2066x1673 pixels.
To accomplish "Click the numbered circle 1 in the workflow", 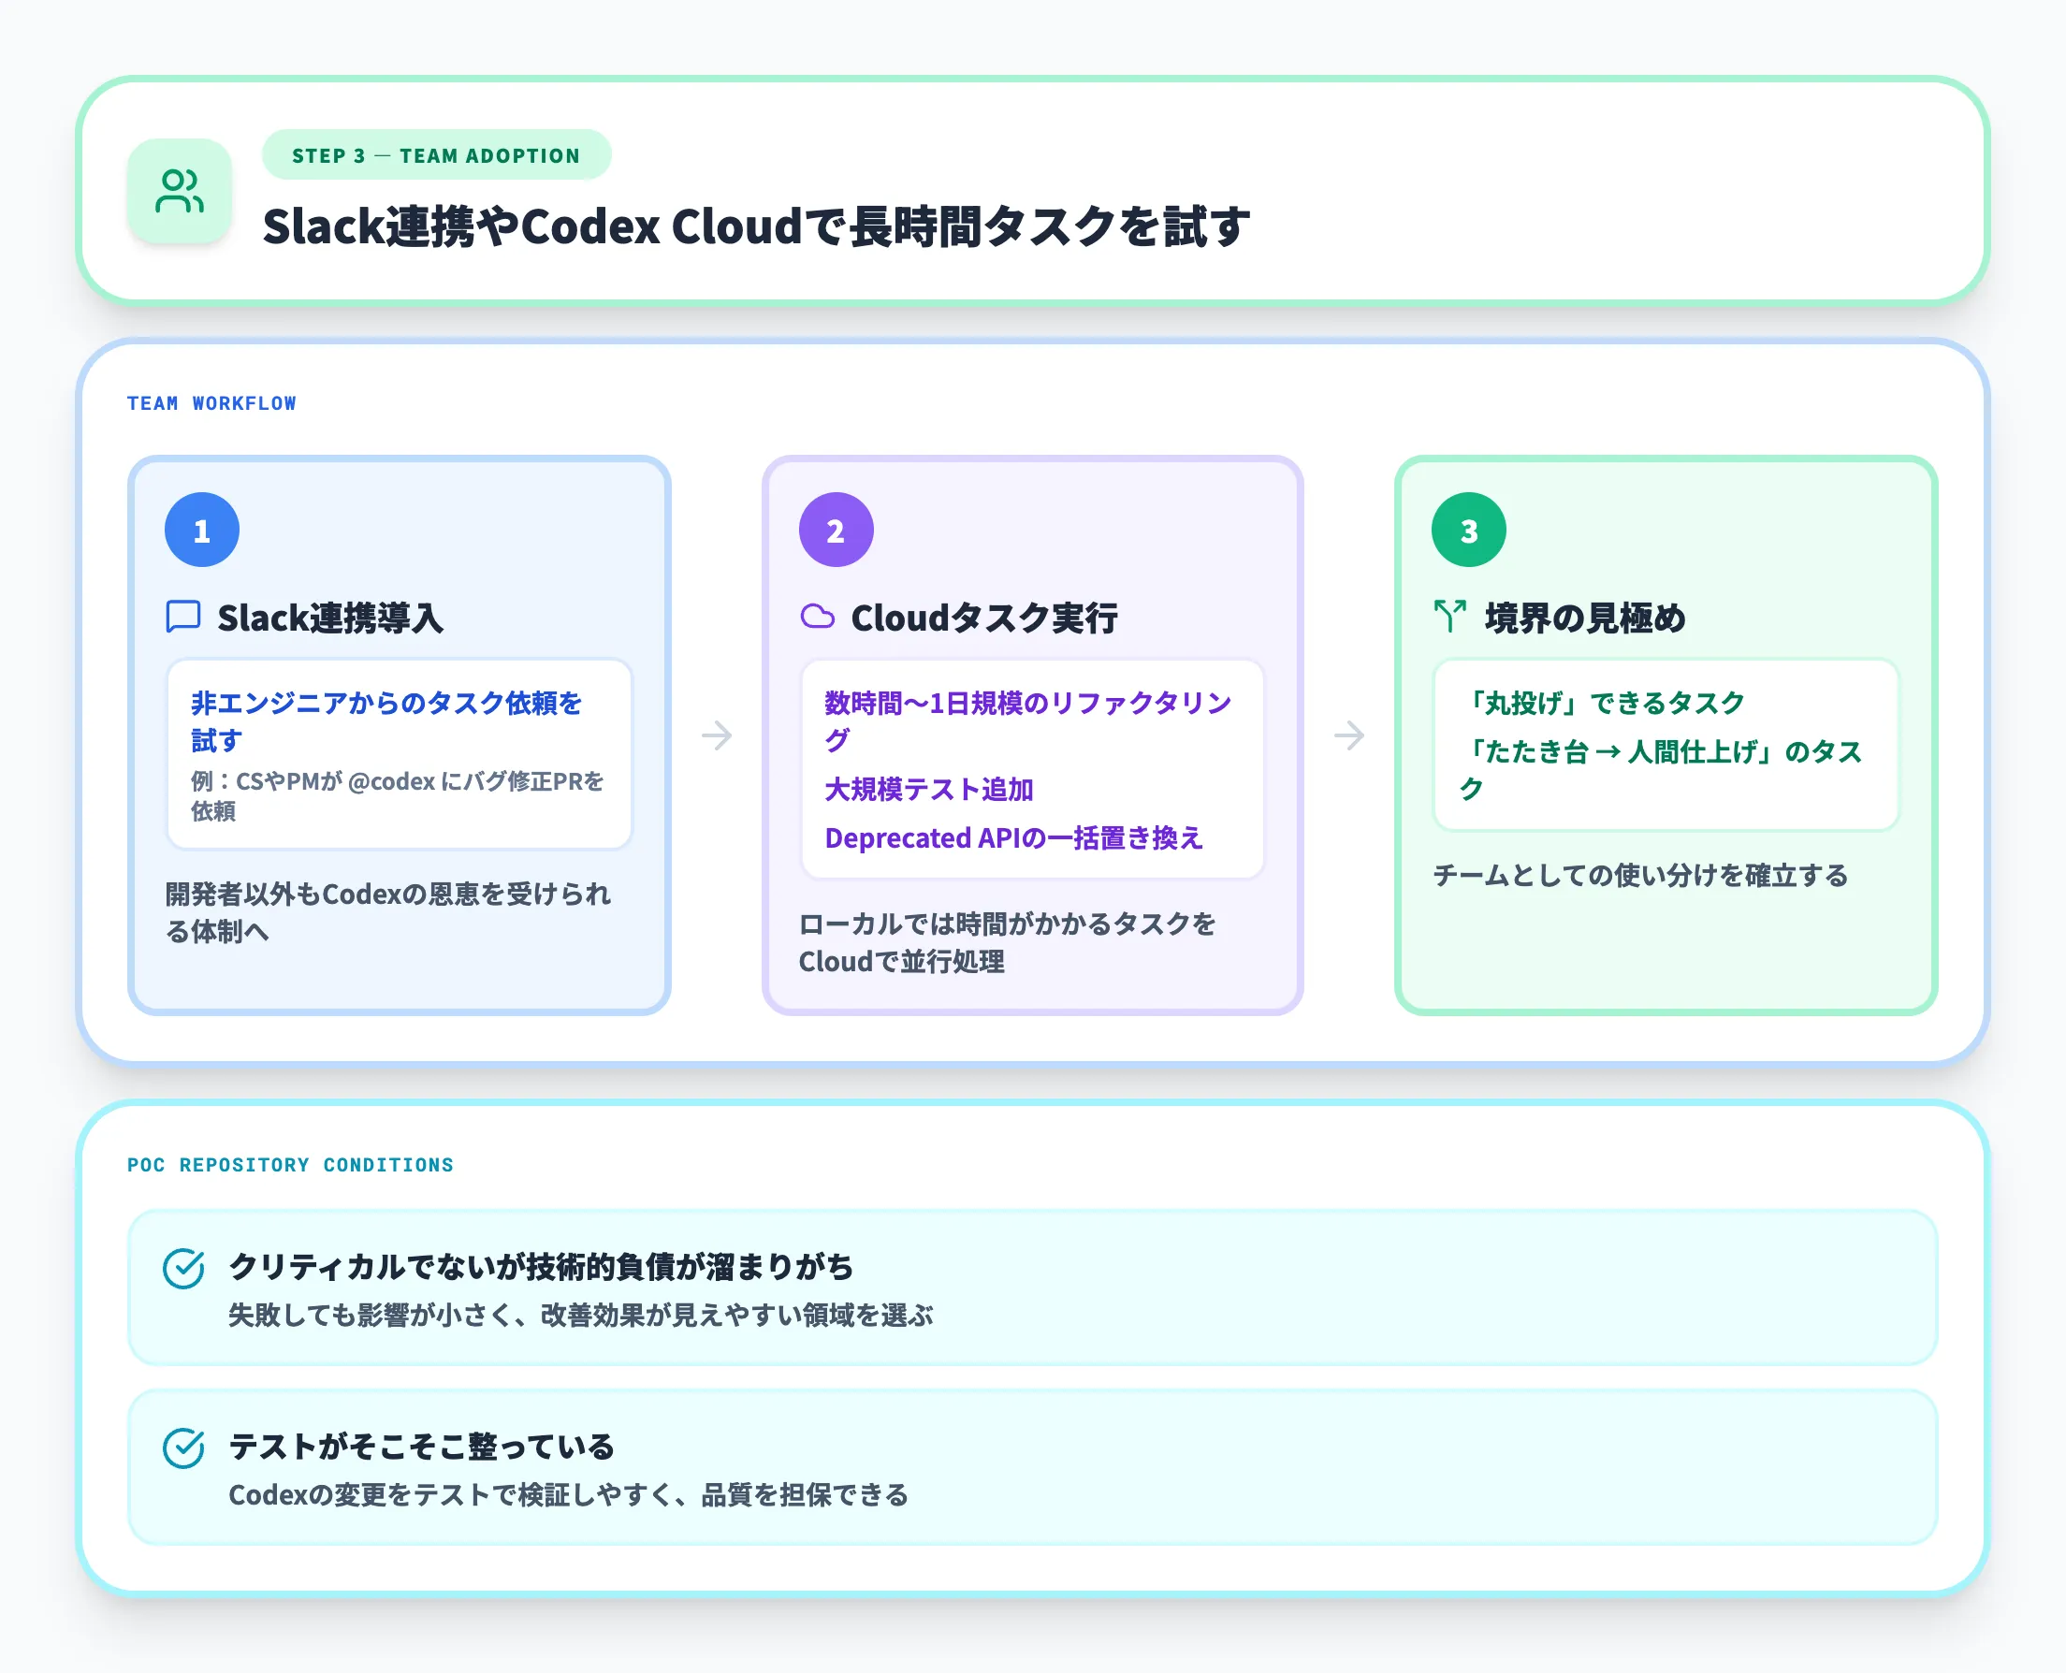I will 200,528.
